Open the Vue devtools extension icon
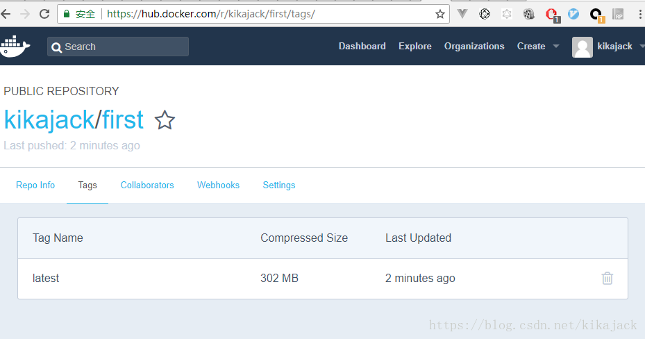This screenshot has height=339, width=645. click(x=462, y=14)
